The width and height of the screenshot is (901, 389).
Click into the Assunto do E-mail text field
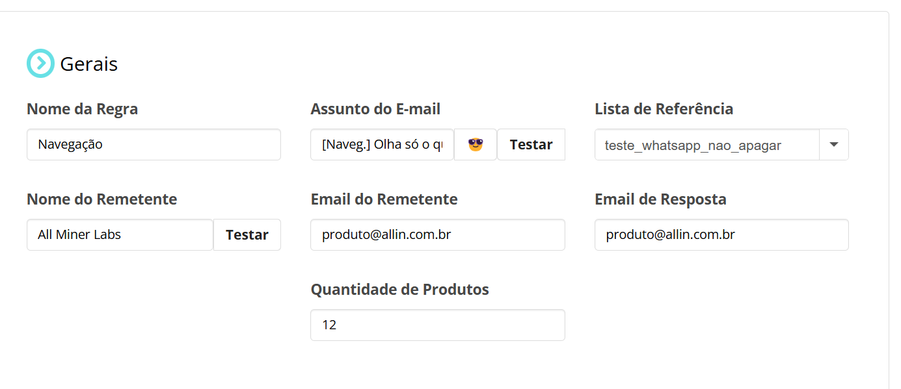[383, 144]
